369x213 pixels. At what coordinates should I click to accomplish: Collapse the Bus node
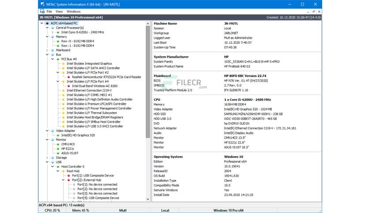(47, 55)
